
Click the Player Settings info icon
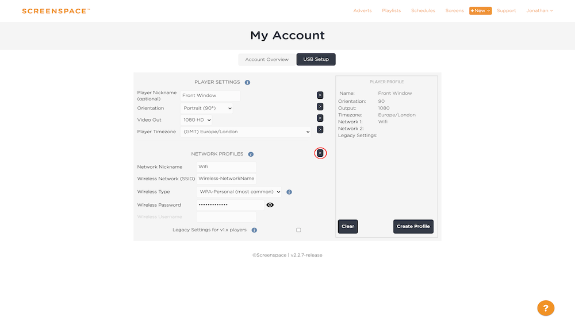pos(247,83)
